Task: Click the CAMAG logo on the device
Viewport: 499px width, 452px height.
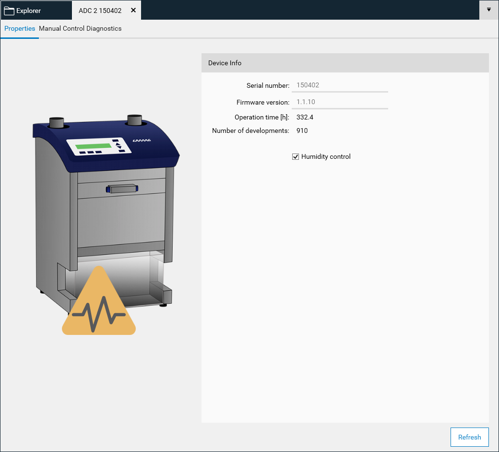Action: 142,141
